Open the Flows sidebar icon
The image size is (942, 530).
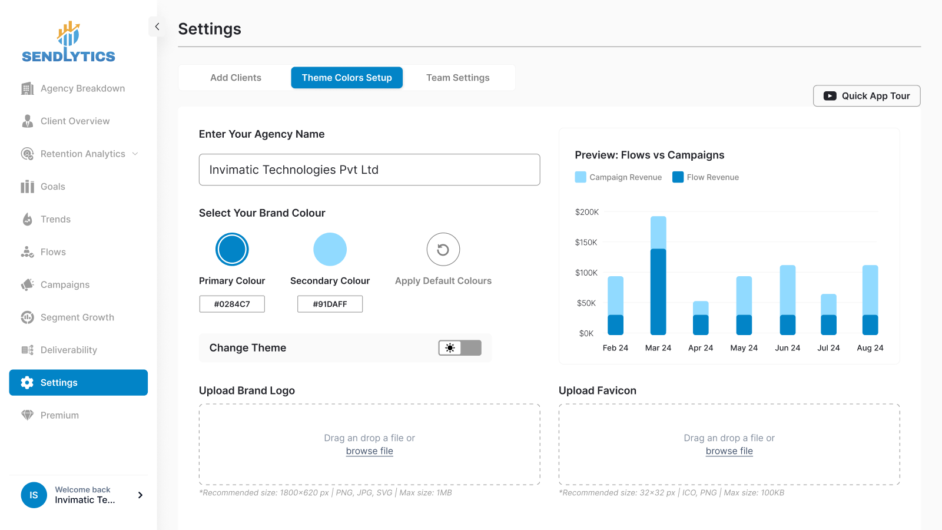pos(27,252)
